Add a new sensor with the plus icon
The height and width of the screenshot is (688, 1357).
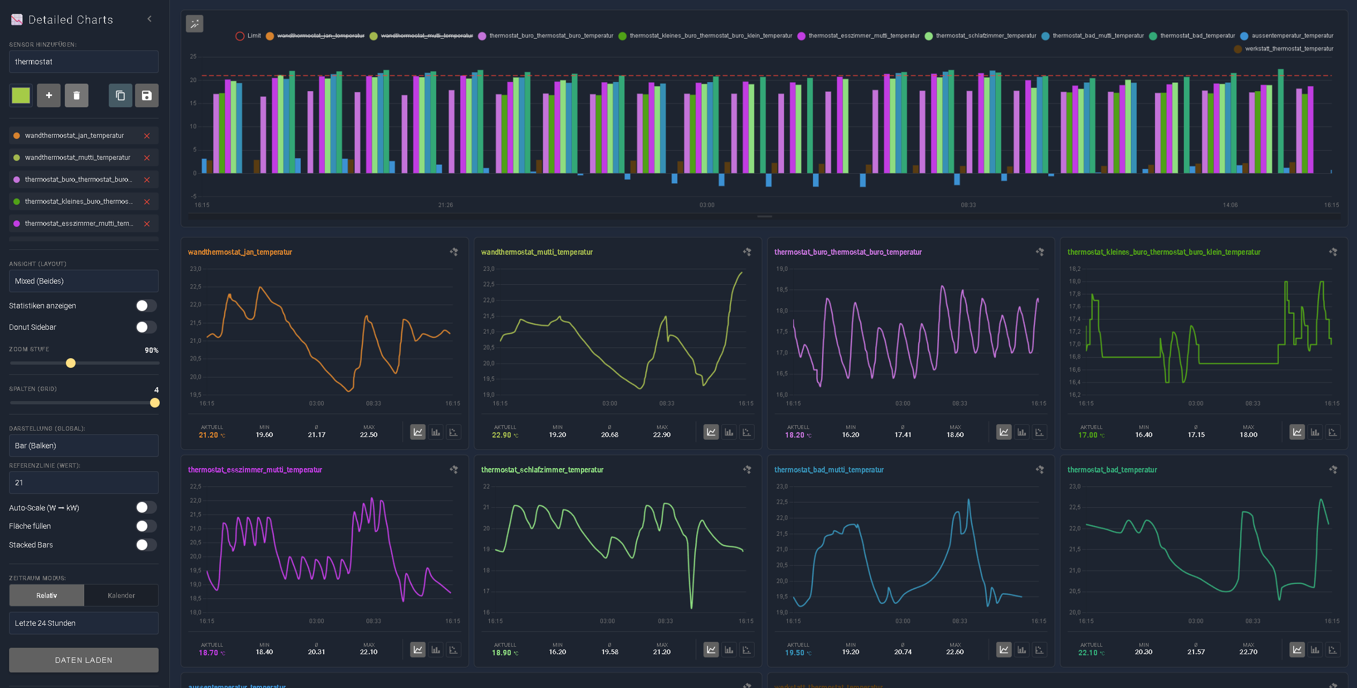tap(49, 95)
